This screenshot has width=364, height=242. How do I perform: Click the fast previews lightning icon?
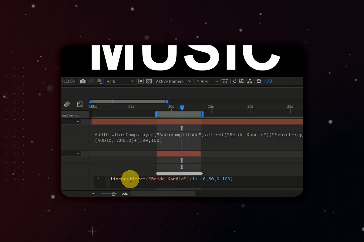[233, 81]
